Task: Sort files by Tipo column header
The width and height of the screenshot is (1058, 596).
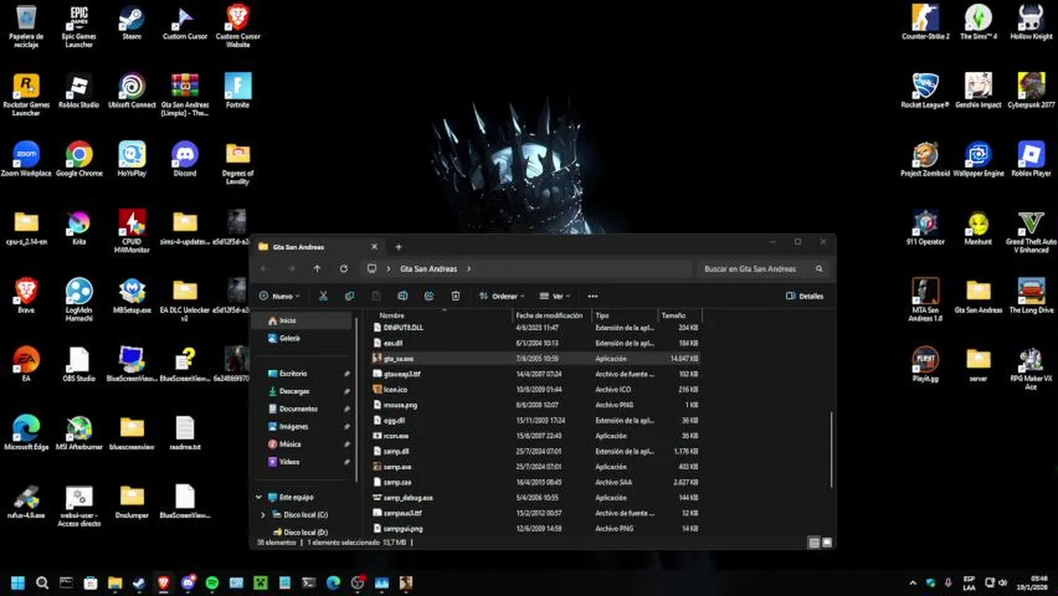Action: pos(626,315)
